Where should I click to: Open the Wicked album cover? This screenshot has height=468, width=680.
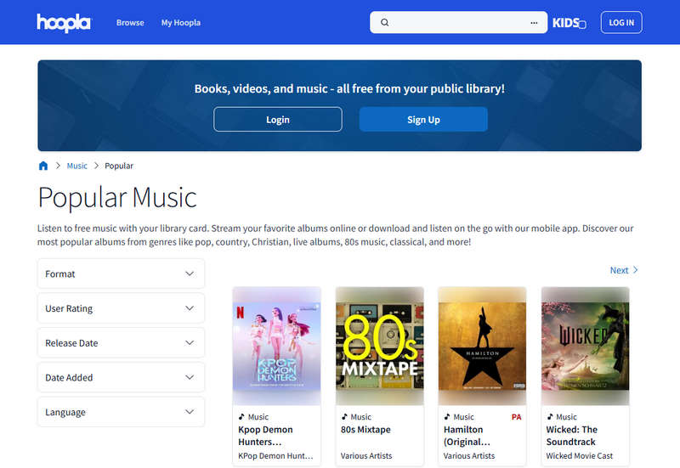click(585, 346)
